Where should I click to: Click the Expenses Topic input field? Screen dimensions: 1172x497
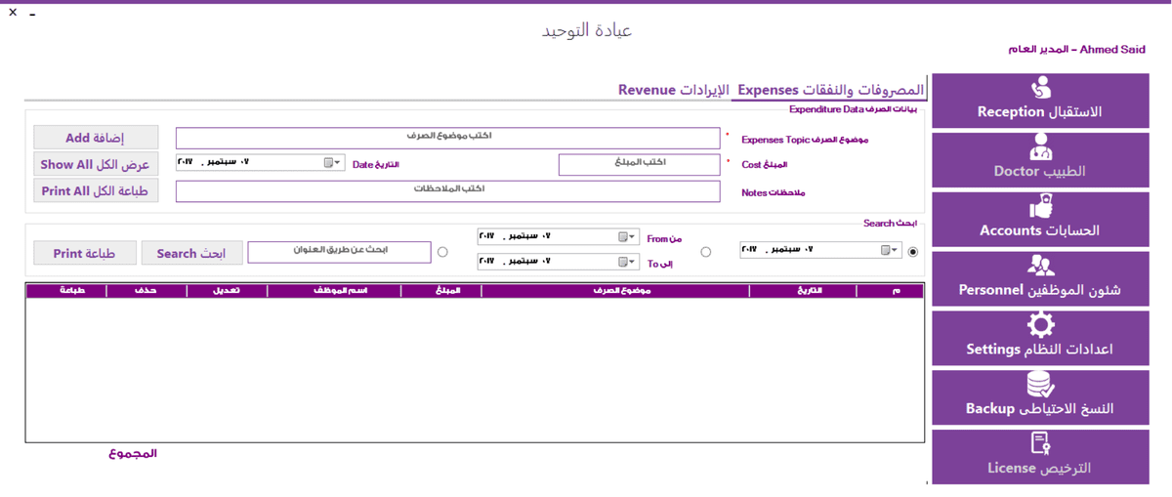pyautogui.click(x=447, y=138)
